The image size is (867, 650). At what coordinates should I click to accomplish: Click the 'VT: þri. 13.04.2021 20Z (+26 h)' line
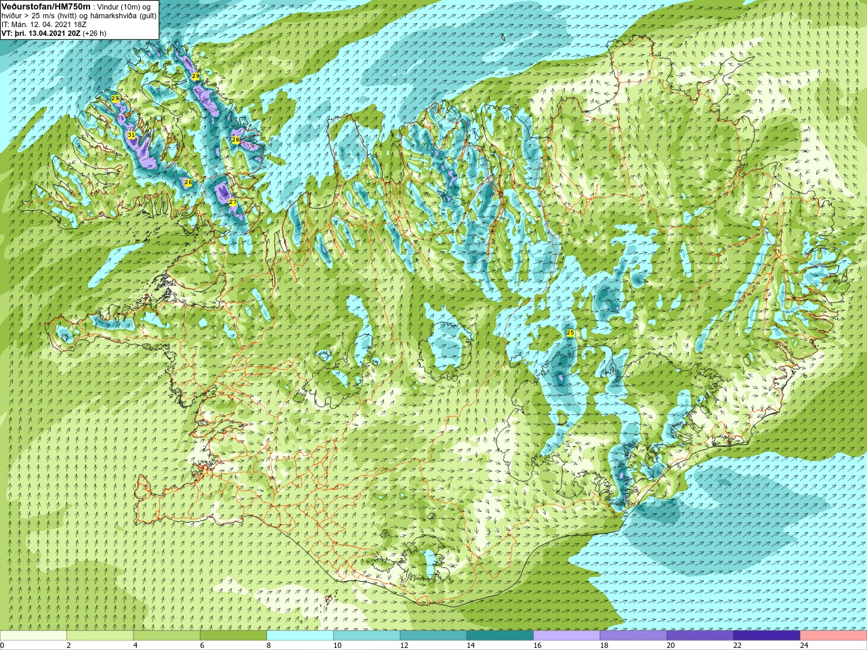pyautogui.click(x=54, y=32)
